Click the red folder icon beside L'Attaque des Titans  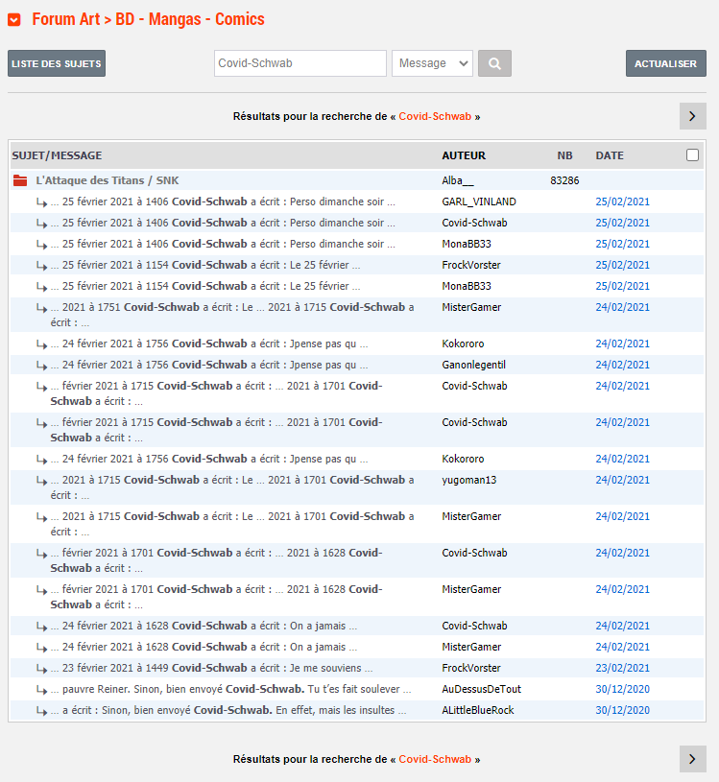point(19,180)
